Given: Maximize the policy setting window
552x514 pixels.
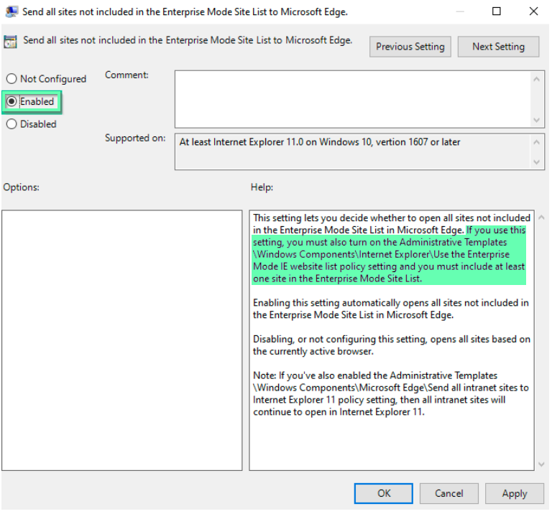Looking at the screenshot, I should tap(497, 11).
